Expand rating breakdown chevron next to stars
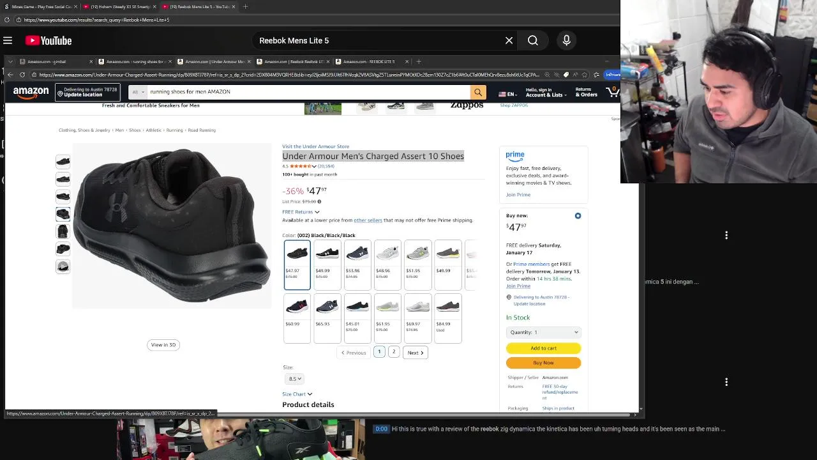This screenshot has height=460, width=817. [x=314, y=167]
